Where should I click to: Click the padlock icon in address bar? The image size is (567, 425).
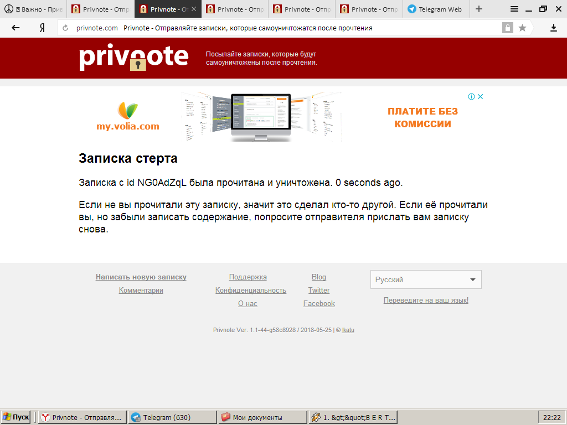click(x=507, y=28)
